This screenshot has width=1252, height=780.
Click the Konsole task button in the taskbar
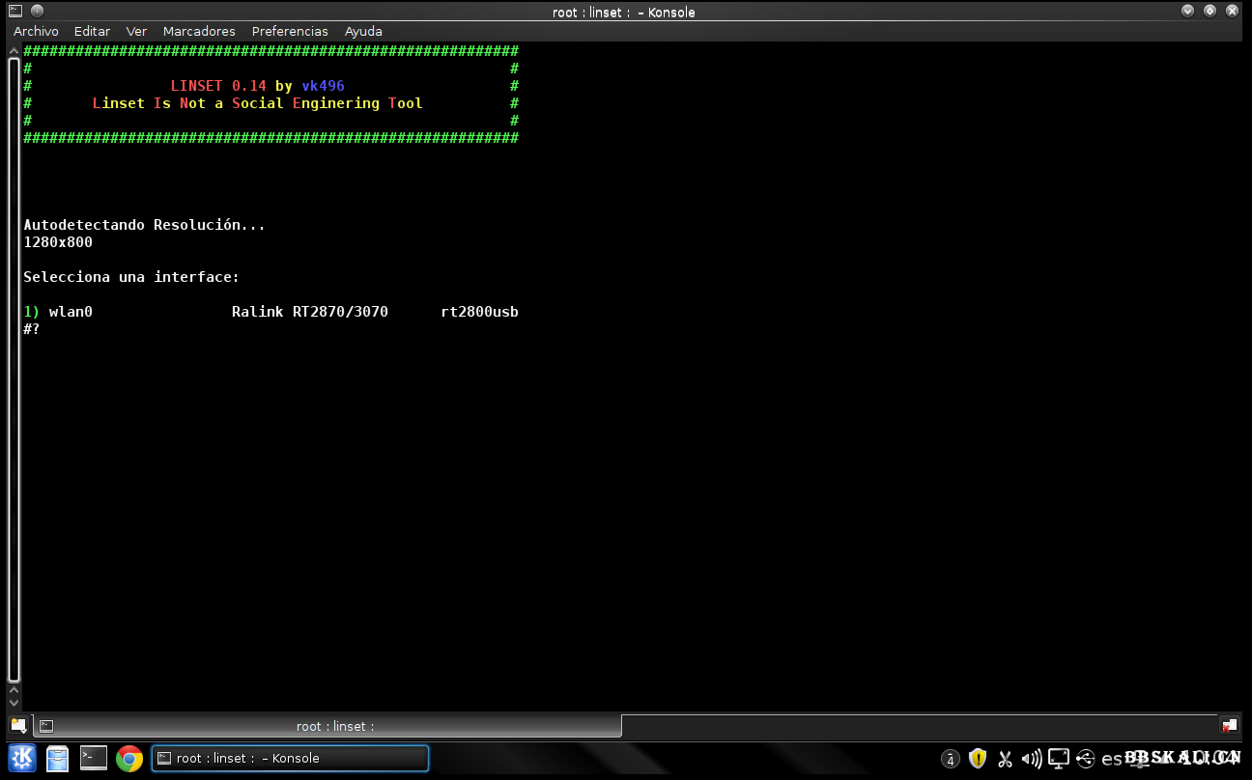(x=290, y=759)
